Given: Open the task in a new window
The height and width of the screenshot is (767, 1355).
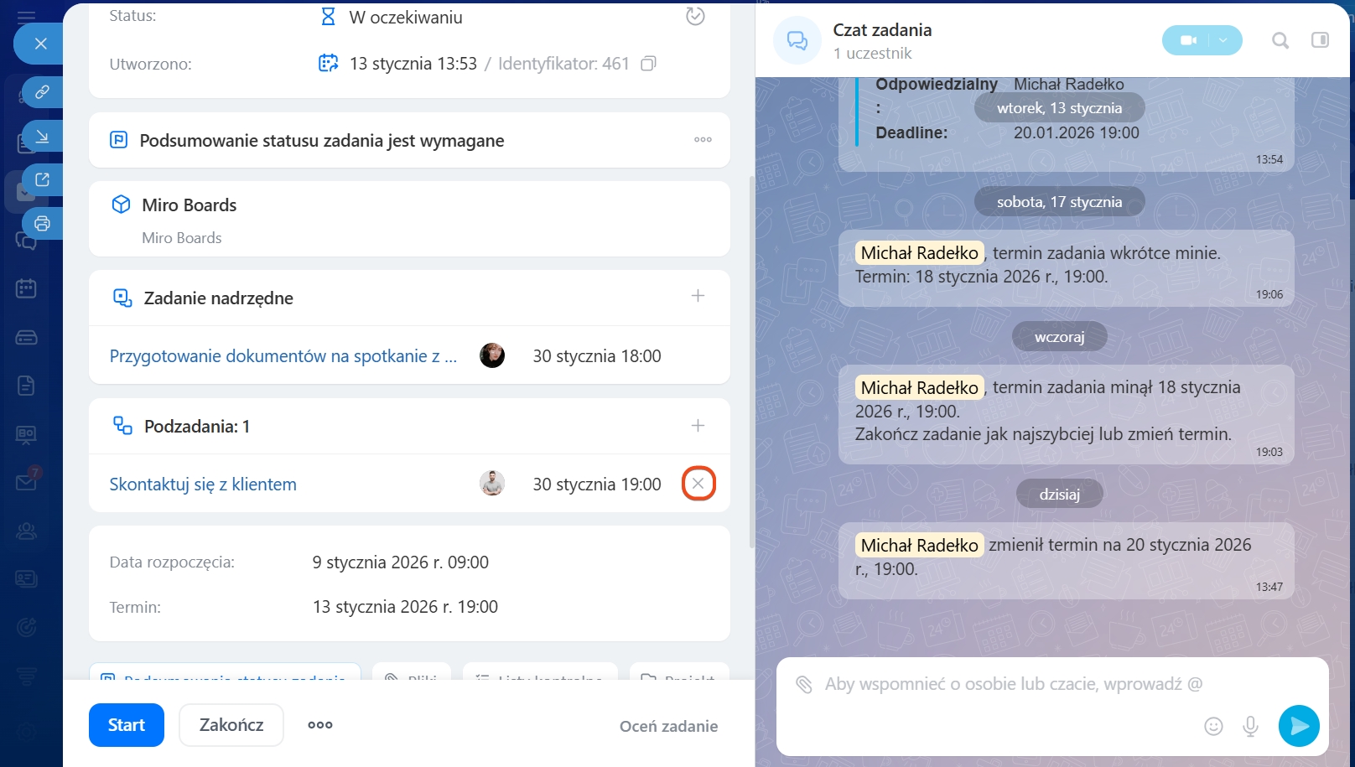Looking at the screenshot, I should 42,179.
